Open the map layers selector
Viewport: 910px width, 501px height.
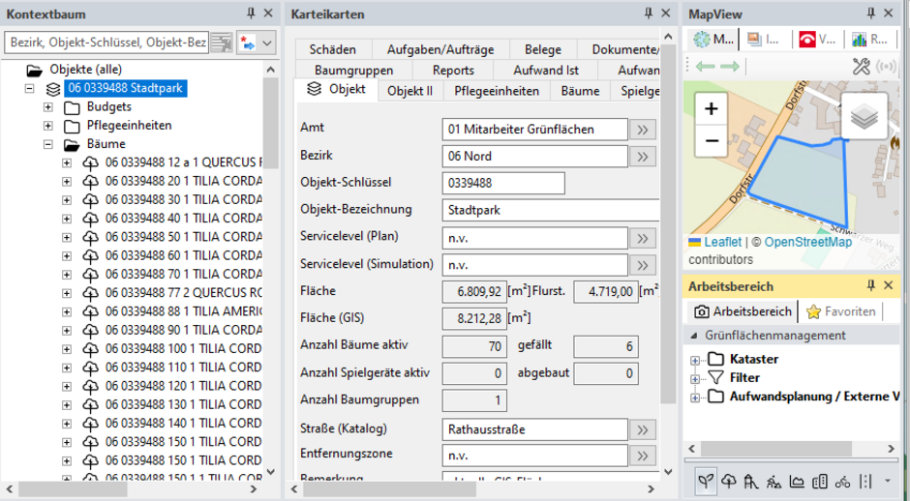tap(864, 117)
